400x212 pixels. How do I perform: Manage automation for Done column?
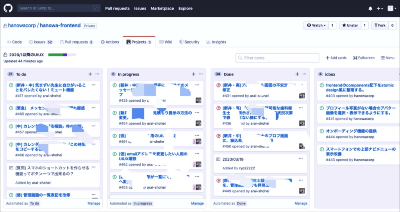301,203
